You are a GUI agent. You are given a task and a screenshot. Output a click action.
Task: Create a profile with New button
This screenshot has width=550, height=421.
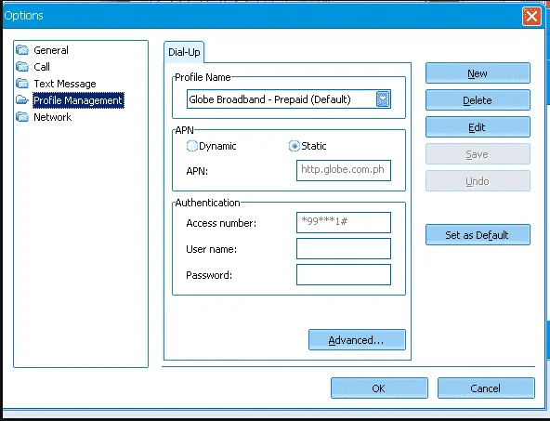coord(478,73)
